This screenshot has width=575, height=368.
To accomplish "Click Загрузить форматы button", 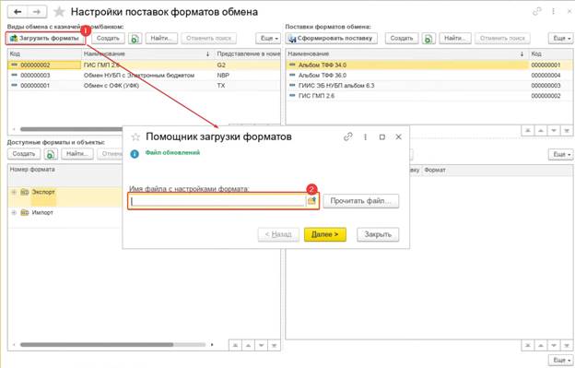I will (45, 38).
